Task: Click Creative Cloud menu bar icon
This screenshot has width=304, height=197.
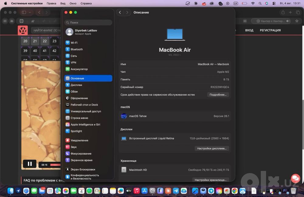Action: point(212,3)
